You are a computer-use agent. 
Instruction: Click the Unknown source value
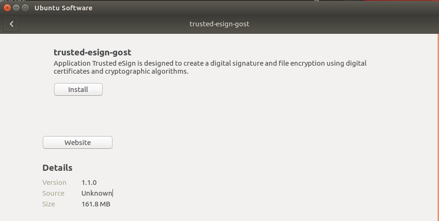point(96,193)
